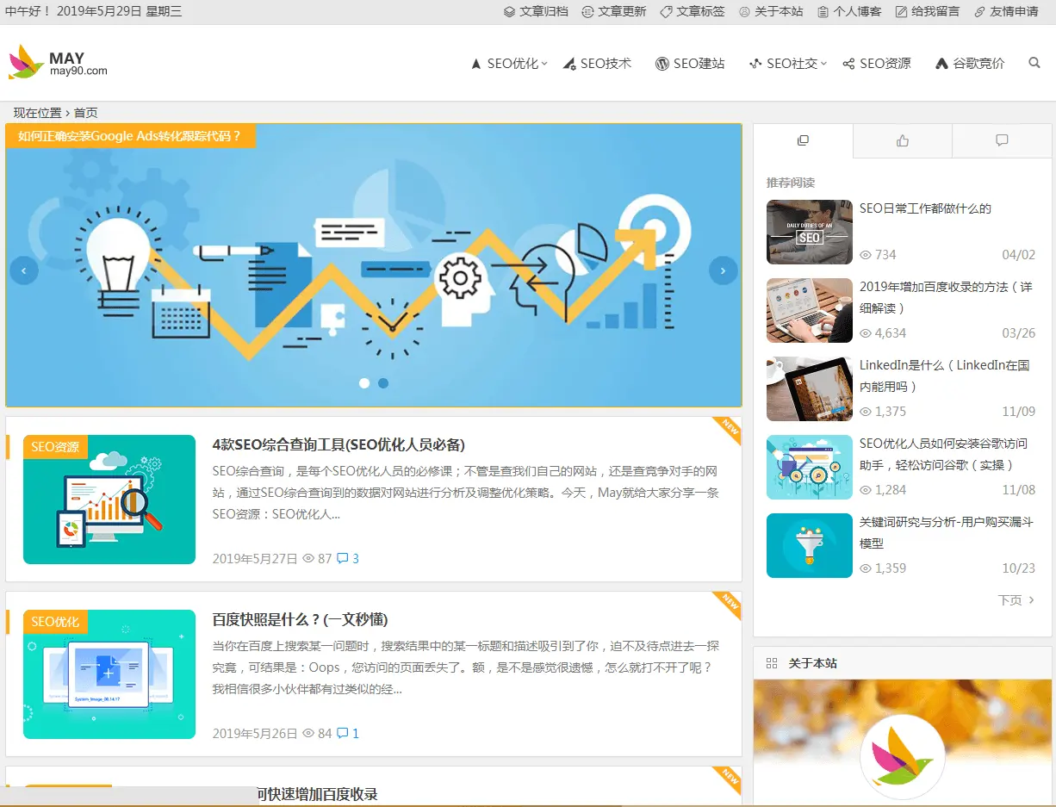The height and width of the screenshot is (807, 1056).
Task: Activate the recommended reading stacked-pages tab
Action: click(x=804, y=140)
